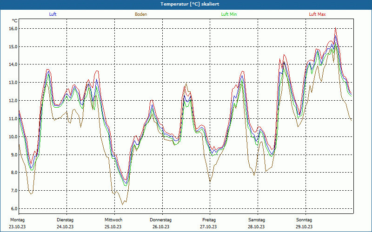Screen dimensions: 372x232
Task: Click the 10.0 y-axis tick label
Action: pyautogui.click(x=13, y=136)
